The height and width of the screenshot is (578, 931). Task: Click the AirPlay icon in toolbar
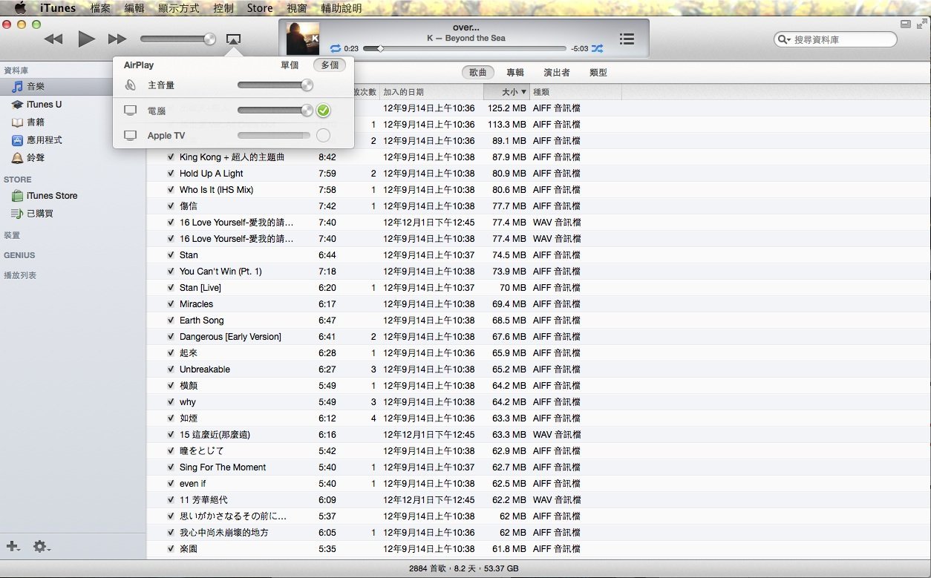(233, 39)
